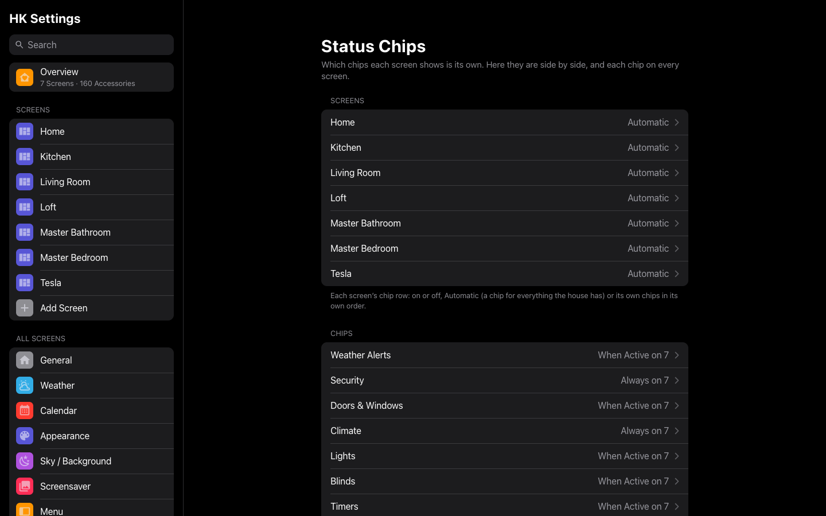Click the Master Bathroom icon in sidebar
Image resolution: width=826 pixels, height=516 pixels.
point(25,232)
